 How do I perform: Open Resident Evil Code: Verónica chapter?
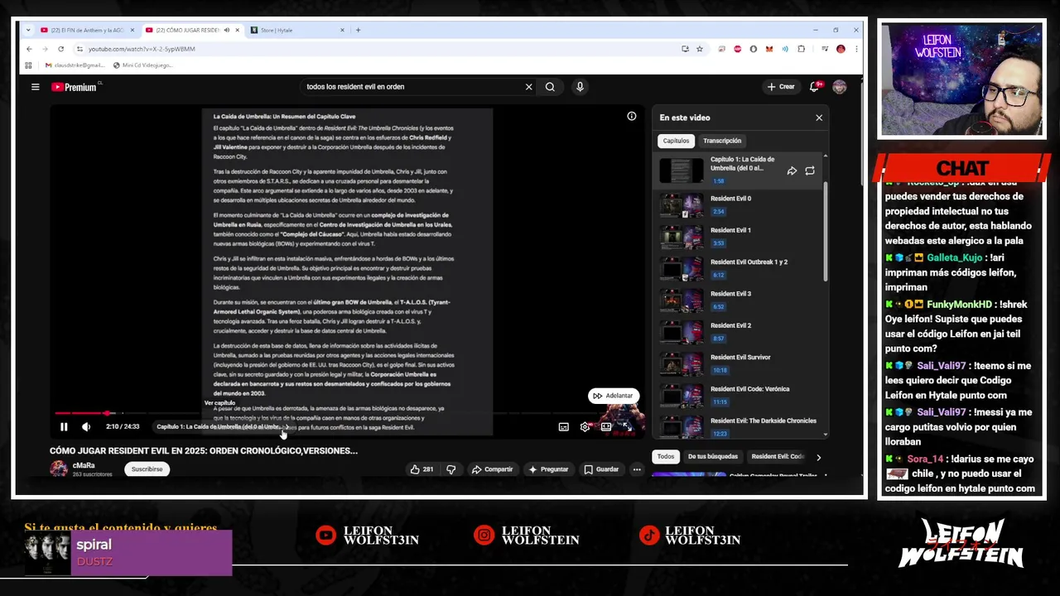(x=739, y=395)
